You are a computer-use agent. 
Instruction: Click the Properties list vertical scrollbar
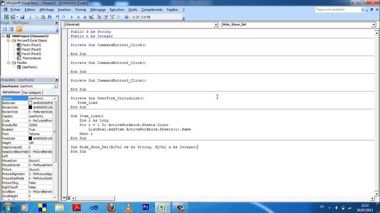click(55, 149)
